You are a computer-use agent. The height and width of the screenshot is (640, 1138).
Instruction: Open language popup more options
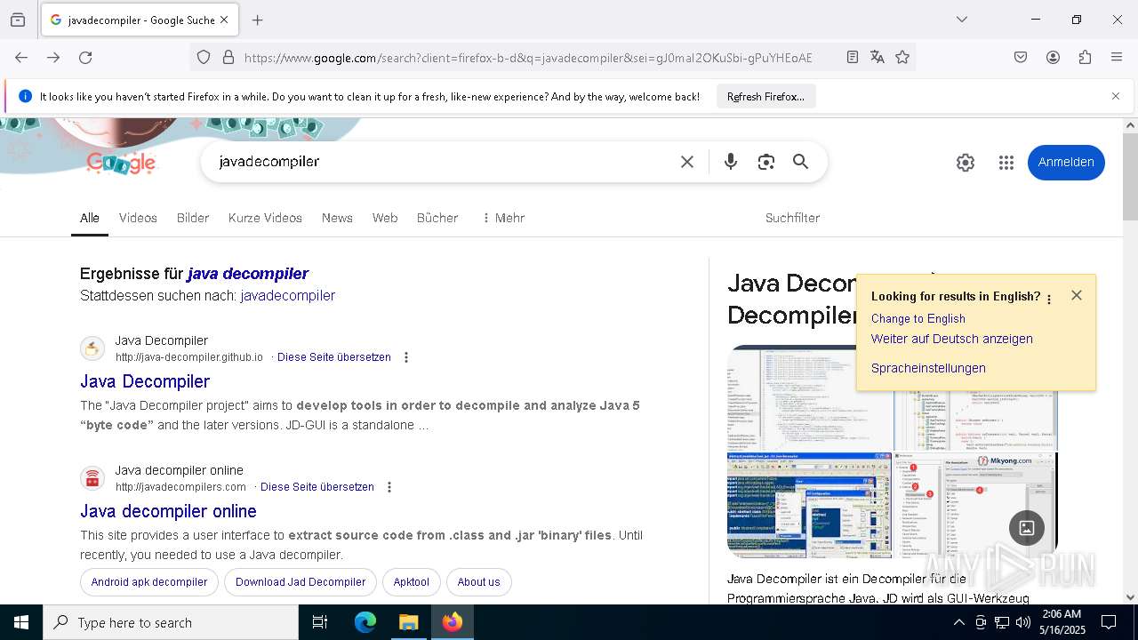tap(1049, 299)
